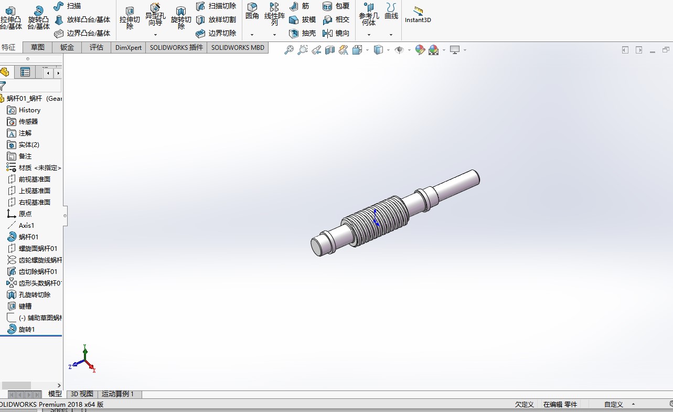Choose the 边界切除 boundary cut tool

pos(216,33)
